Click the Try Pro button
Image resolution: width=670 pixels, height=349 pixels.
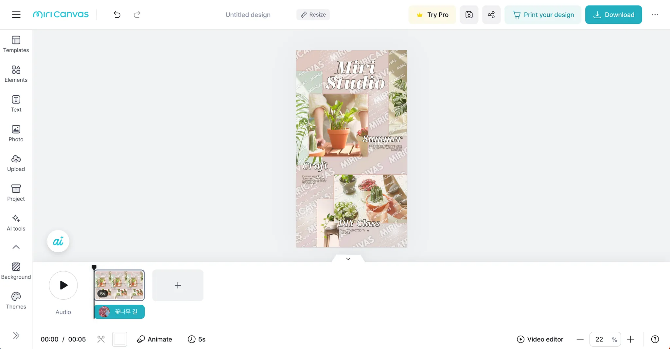click(x=432, y=15)
